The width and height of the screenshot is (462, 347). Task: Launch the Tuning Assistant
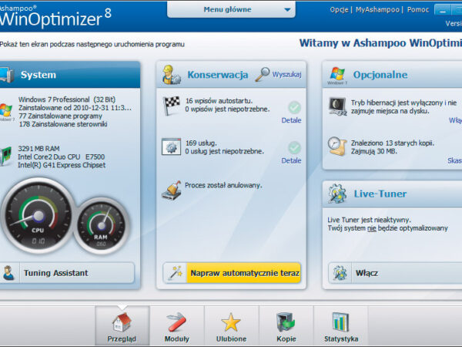tap(68, 273)
